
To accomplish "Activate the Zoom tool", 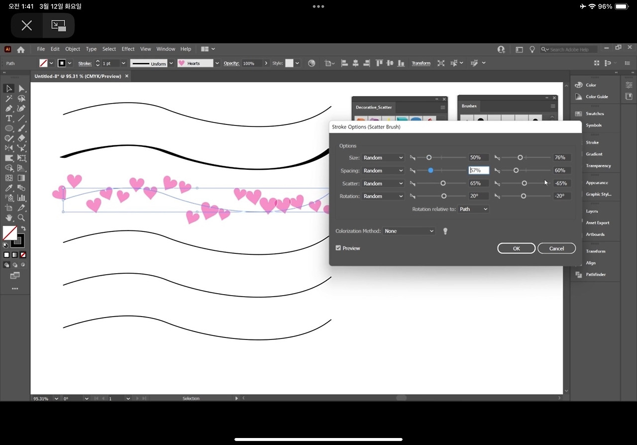I will [21, 218].
